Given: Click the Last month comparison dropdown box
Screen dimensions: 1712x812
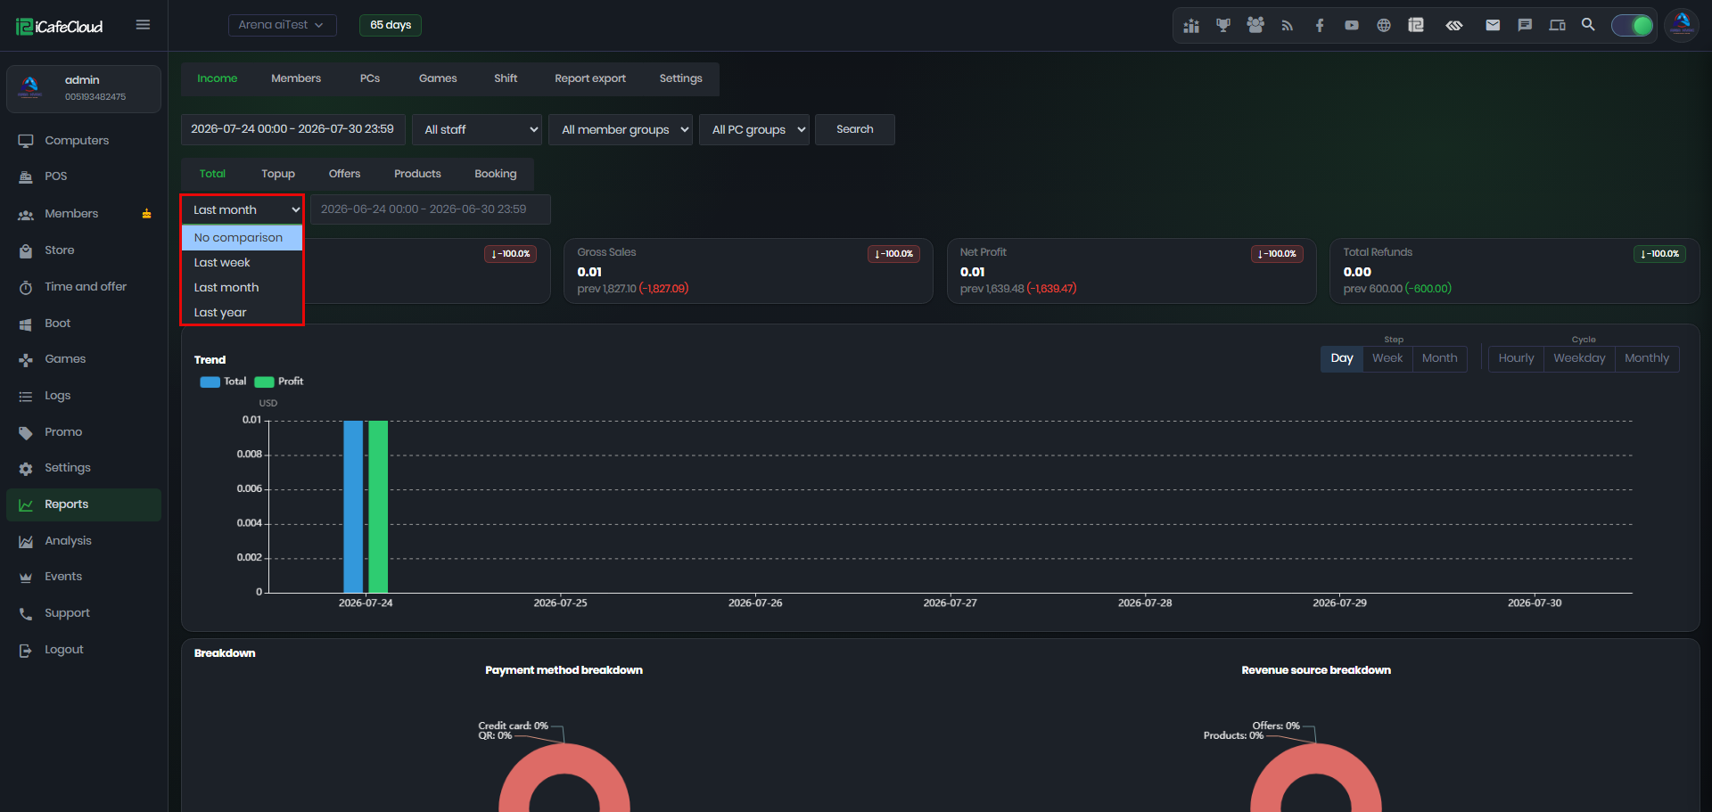Looking at the screenshot, I should click(x=243, y=209).
